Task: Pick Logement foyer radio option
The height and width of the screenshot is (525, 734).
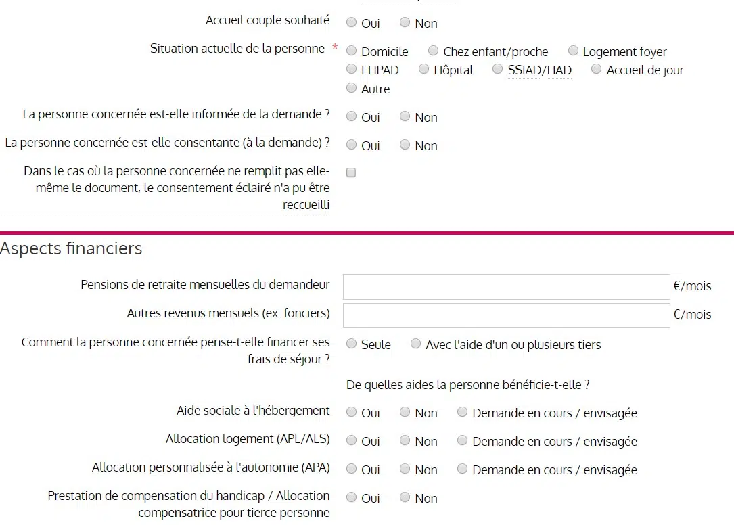Action: tap(573, 51)
